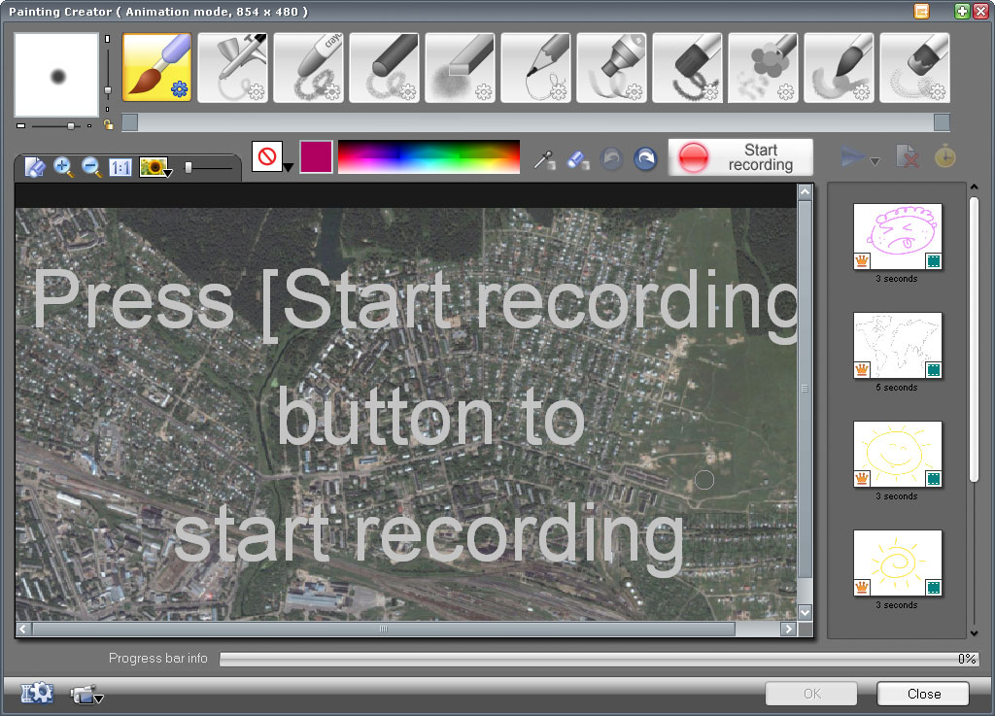The image size is (995, 716).
Task: Open the sunflower background image dropdown
Action: coord(156,167)
